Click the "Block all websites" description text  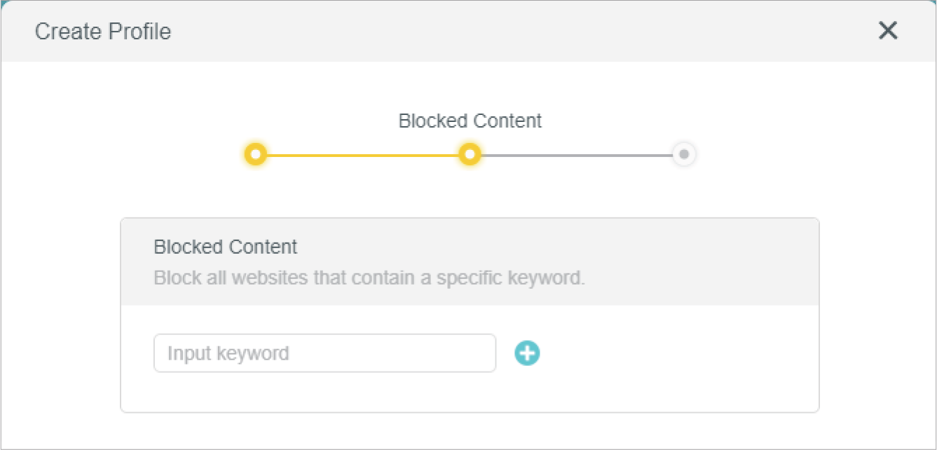coord(369,278)
